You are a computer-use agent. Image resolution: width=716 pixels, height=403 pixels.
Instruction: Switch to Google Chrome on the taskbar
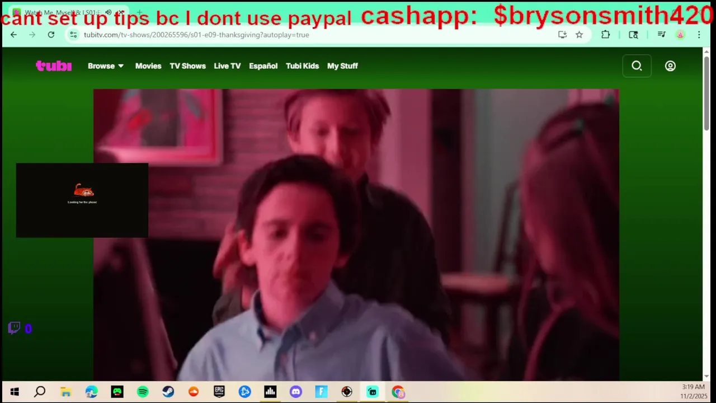[x=398, y=392]
